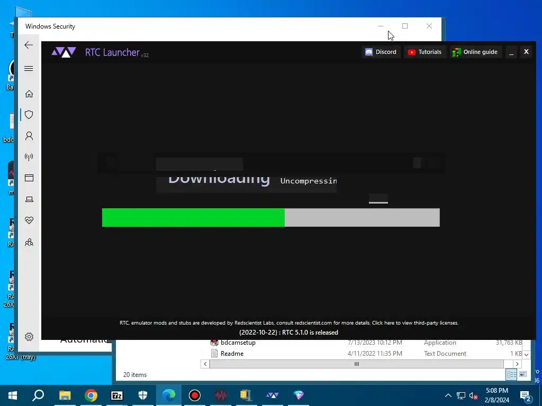Image resolution: width=542 pixels, height=406 pixels.
Task: Switch File Explorer to large icons view
Action: click(x=523, y=375)
